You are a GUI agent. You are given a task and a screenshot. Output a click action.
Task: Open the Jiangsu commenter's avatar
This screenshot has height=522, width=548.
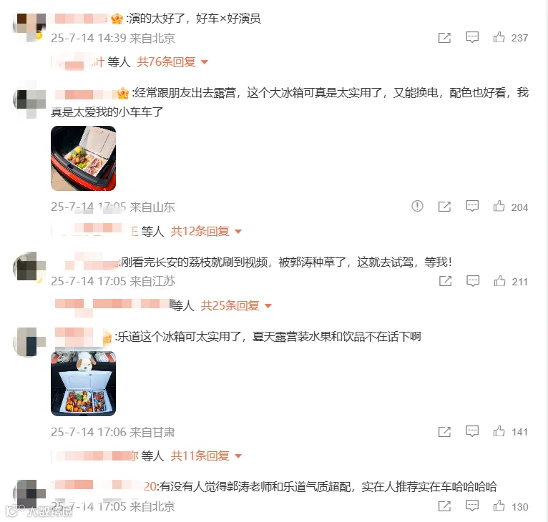[29, 267]
